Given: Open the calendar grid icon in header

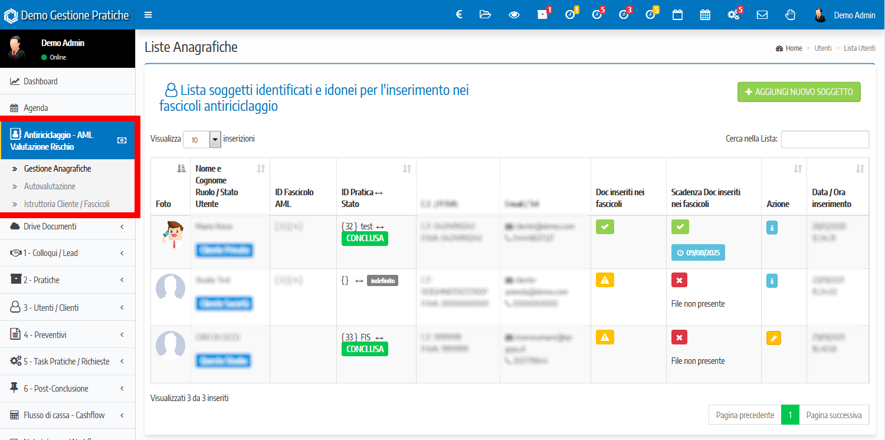Looking at the screenshot, I should tap(705, 15).
